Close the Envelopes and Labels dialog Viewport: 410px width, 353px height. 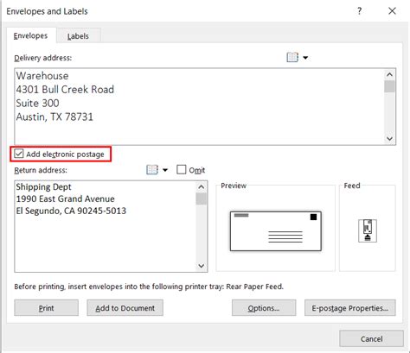pos(392,11)
